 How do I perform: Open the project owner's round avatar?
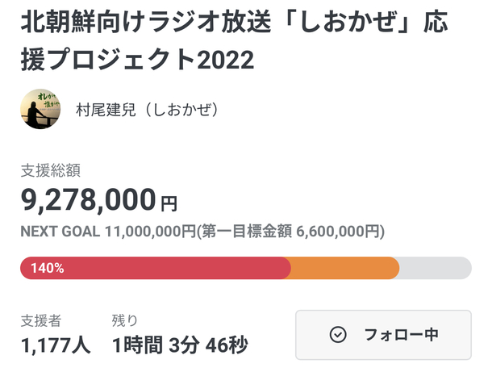[x=40, y=108]
